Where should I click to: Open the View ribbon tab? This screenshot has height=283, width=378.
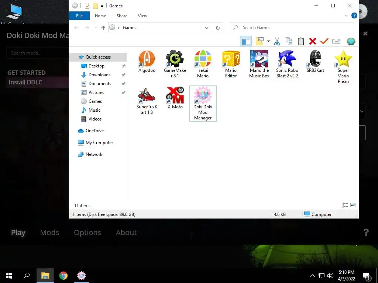(x=142, y=15)
